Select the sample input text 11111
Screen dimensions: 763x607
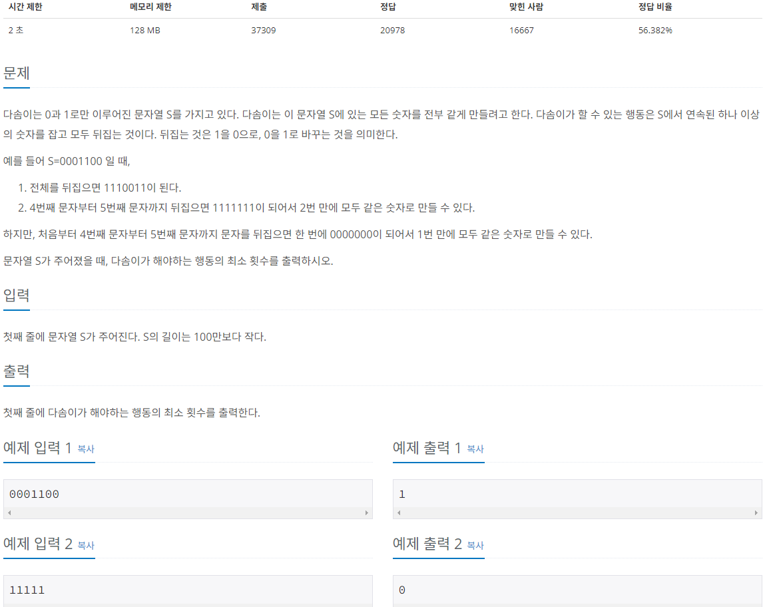point(27,590)
